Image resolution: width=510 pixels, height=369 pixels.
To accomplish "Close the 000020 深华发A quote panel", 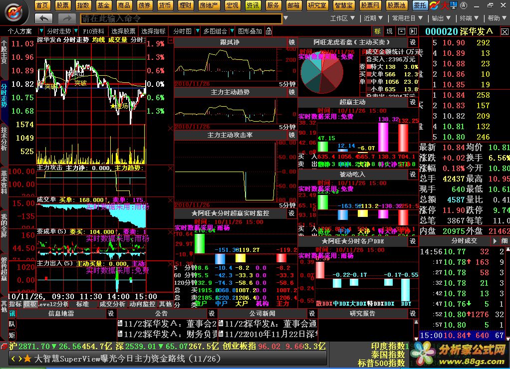I will 505,32.
